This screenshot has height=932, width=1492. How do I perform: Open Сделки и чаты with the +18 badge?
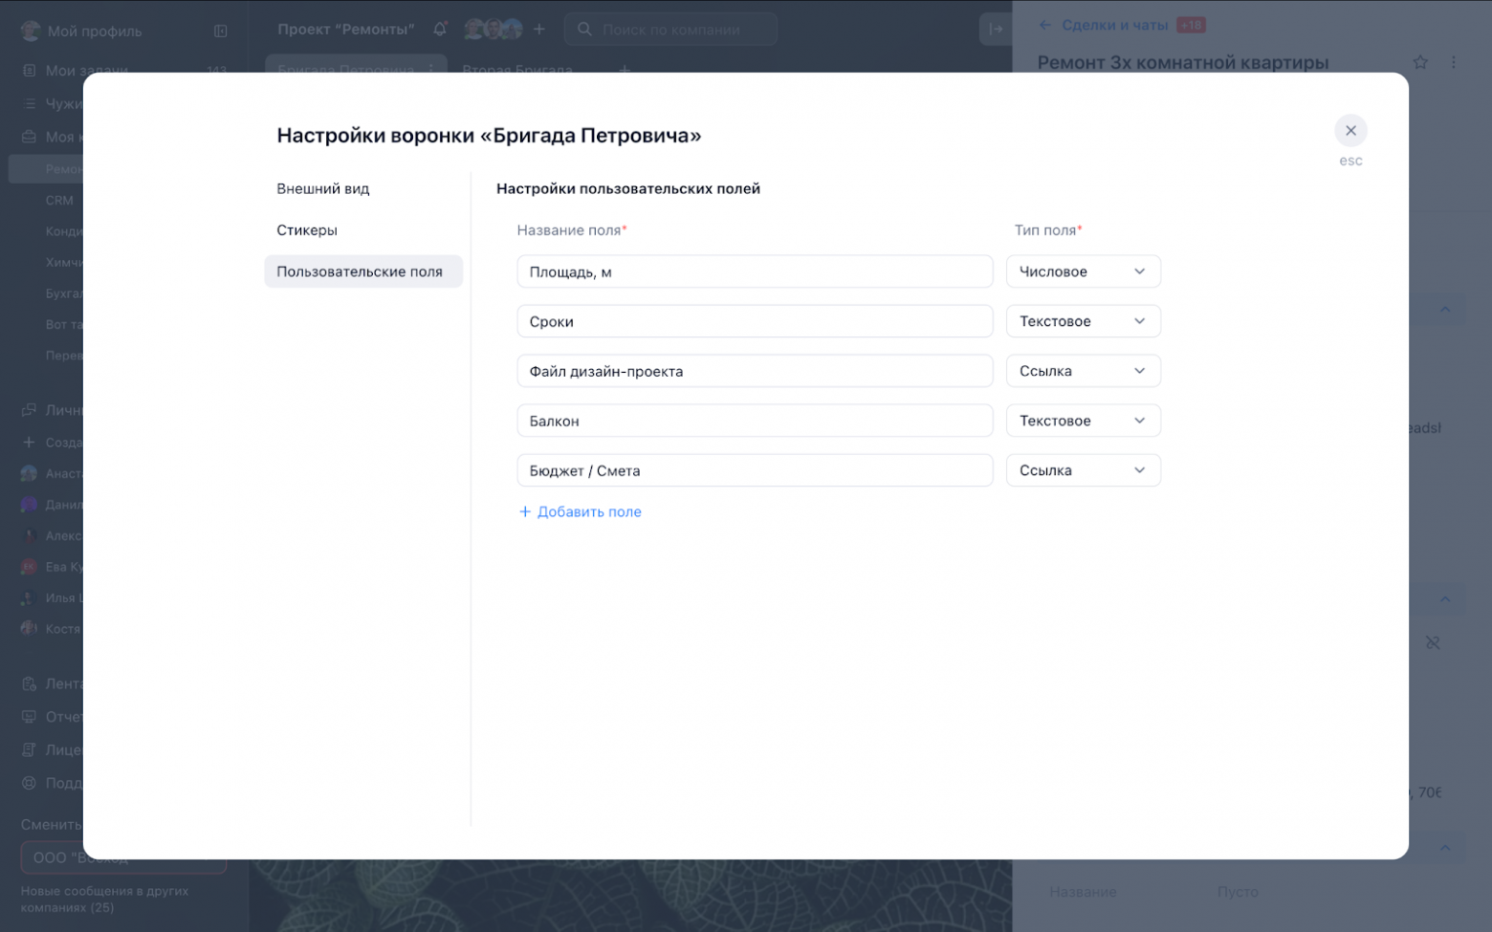tap(1113, 25)
